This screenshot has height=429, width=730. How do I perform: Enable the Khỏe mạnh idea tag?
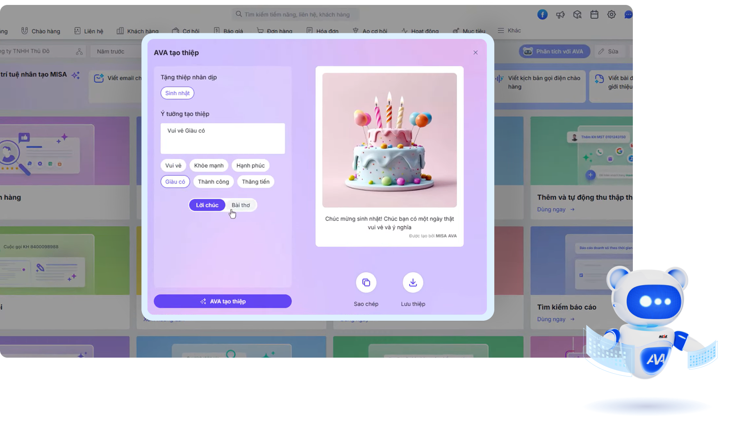tap(209, 165)
